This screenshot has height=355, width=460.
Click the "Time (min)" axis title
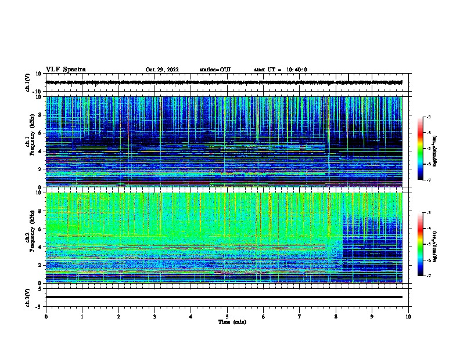pyautogui.click(x=232, y=322)
